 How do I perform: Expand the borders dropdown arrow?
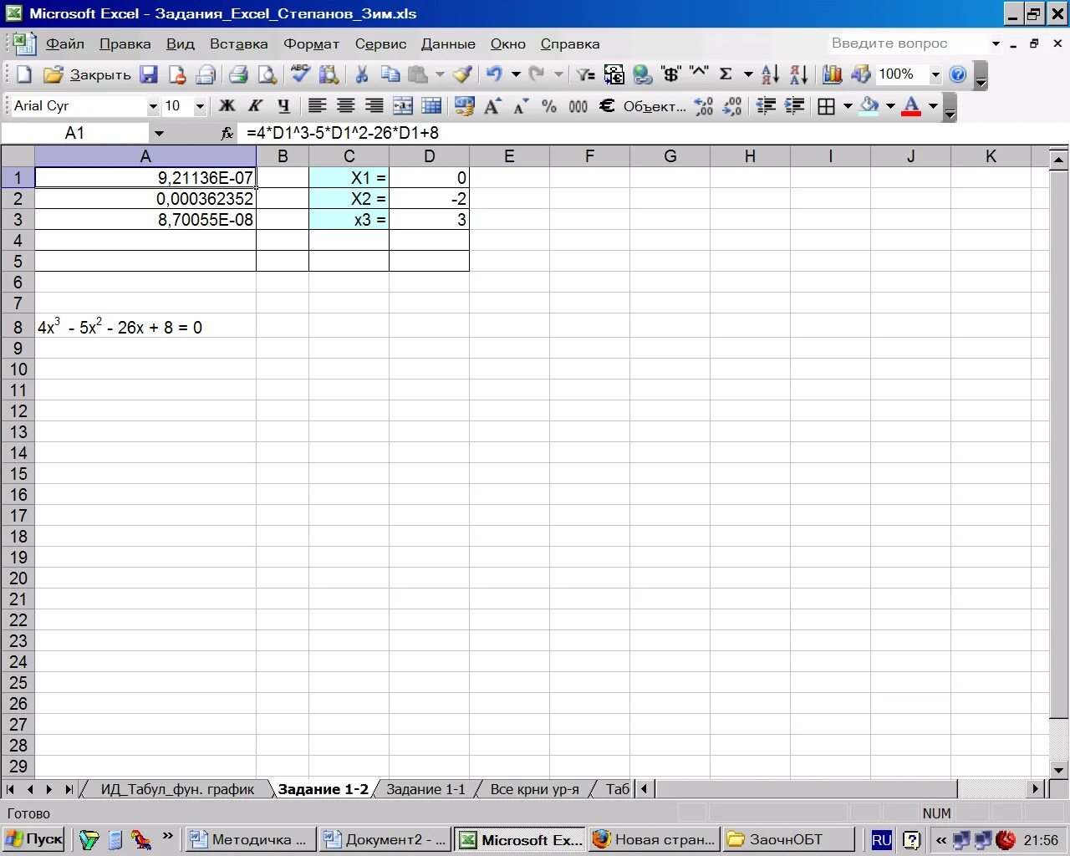[848, 106]
